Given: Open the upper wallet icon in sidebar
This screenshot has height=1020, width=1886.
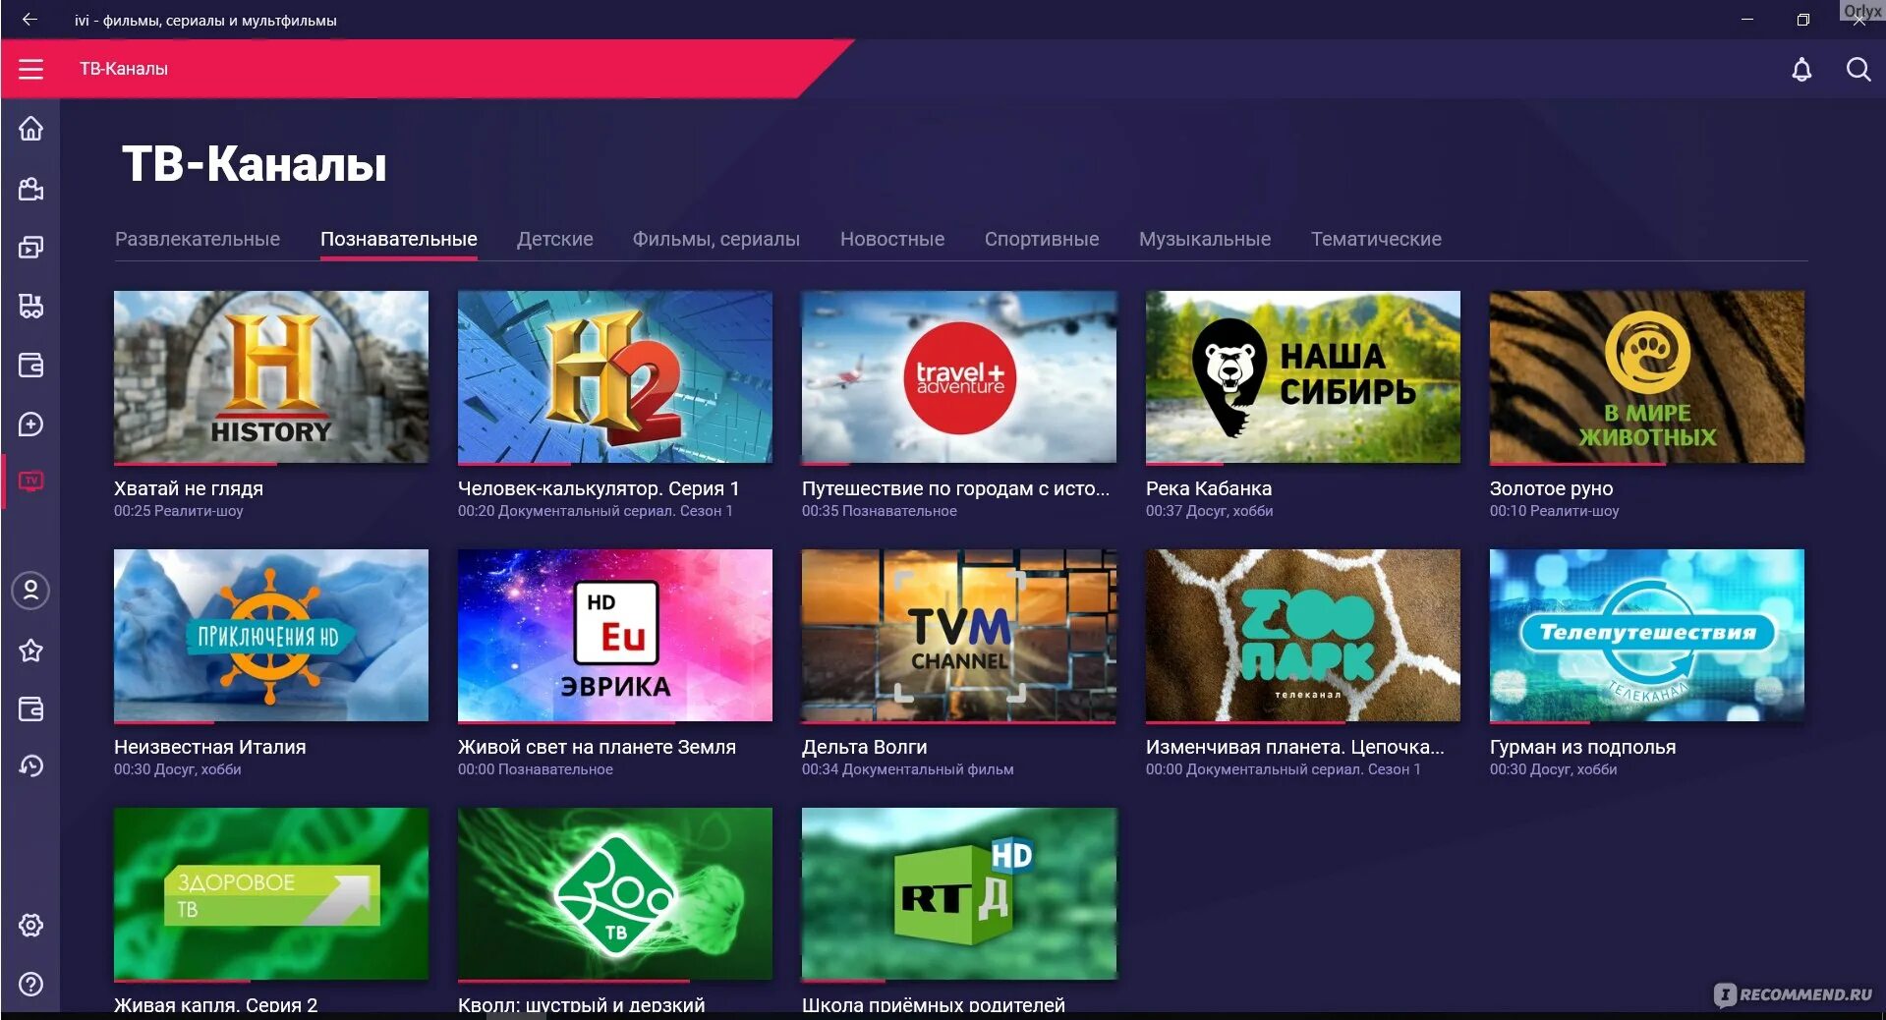Looking at the screenshot, I should [31, 366].
